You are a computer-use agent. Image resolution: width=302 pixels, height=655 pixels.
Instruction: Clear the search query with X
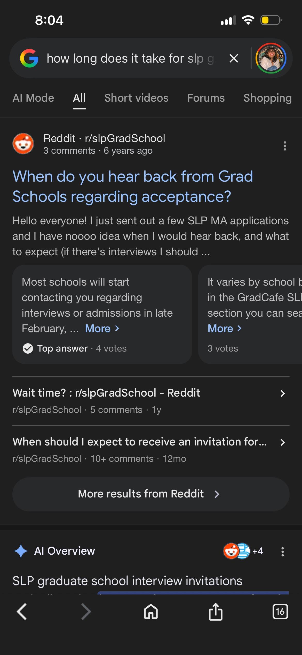[234, 58]
